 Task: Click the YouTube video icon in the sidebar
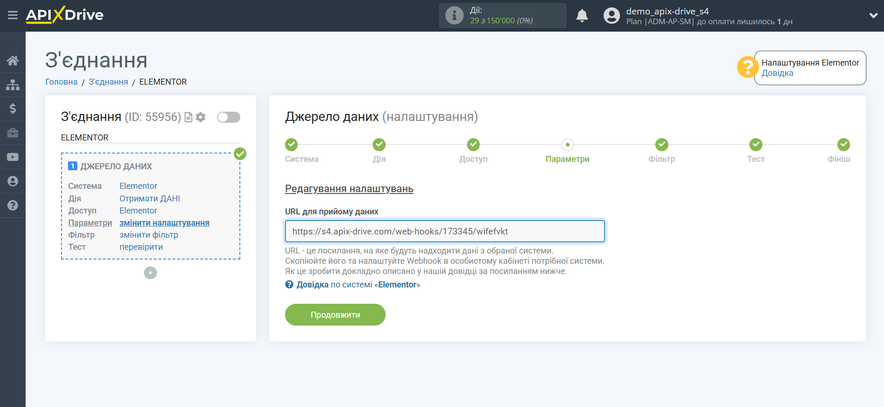tap(13, 157)
